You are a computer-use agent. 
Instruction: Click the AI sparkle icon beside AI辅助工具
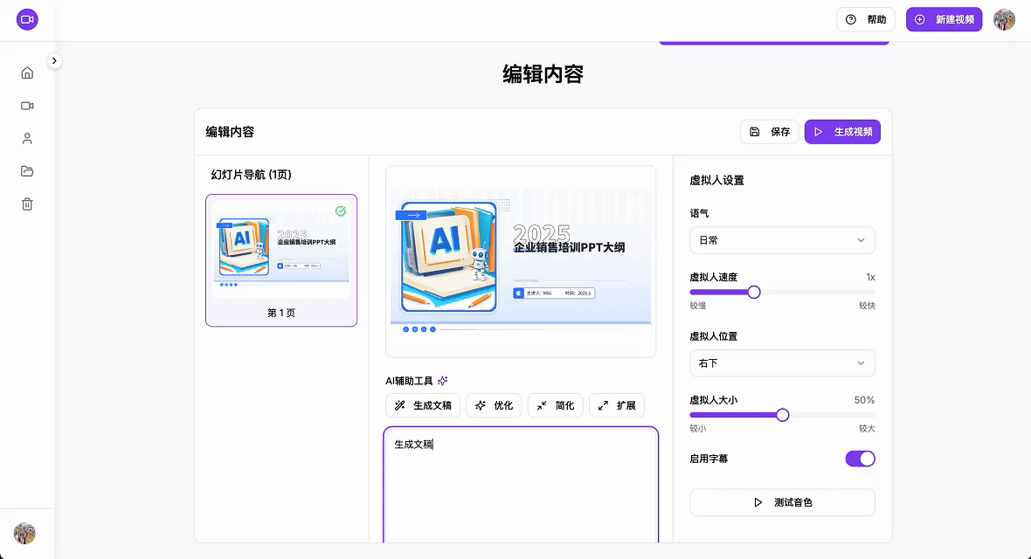tap(443, 381)
